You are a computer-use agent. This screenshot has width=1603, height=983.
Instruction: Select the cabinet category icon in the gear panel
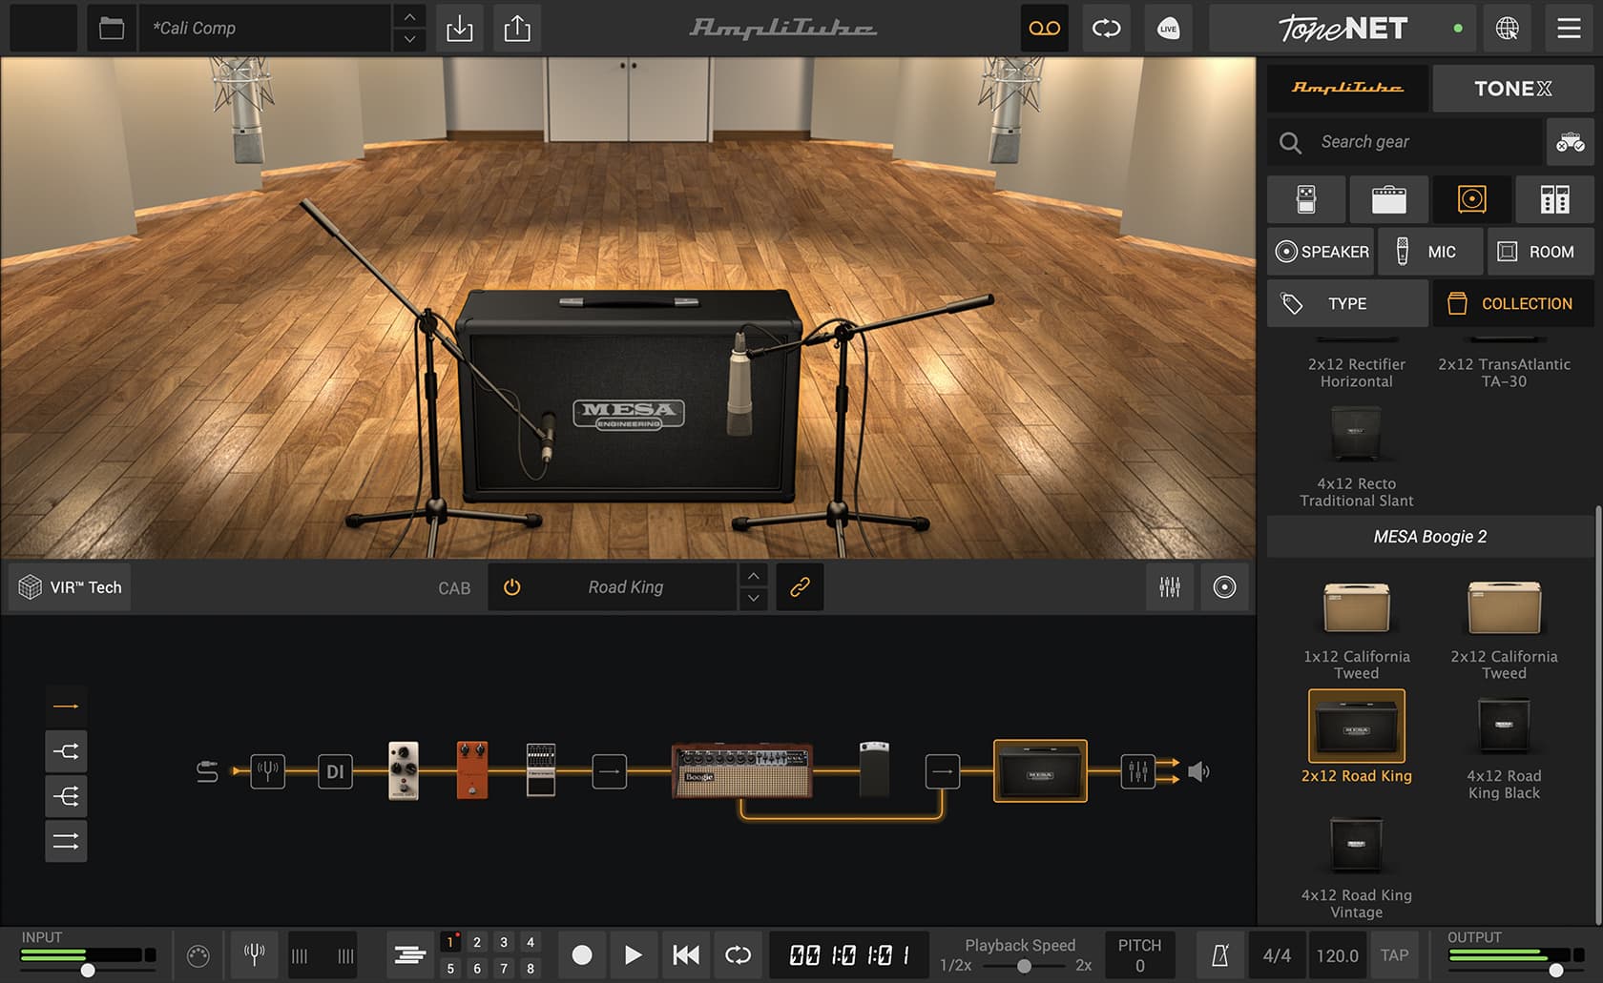1470,199
